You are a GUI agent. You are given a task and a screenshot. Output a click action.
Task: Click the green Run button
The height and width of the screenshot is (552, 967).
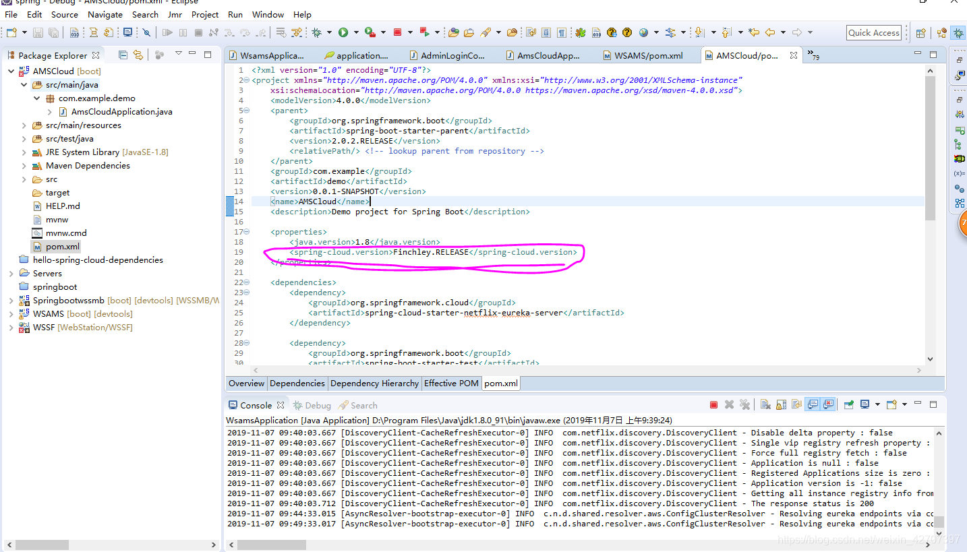click(343, 32)
